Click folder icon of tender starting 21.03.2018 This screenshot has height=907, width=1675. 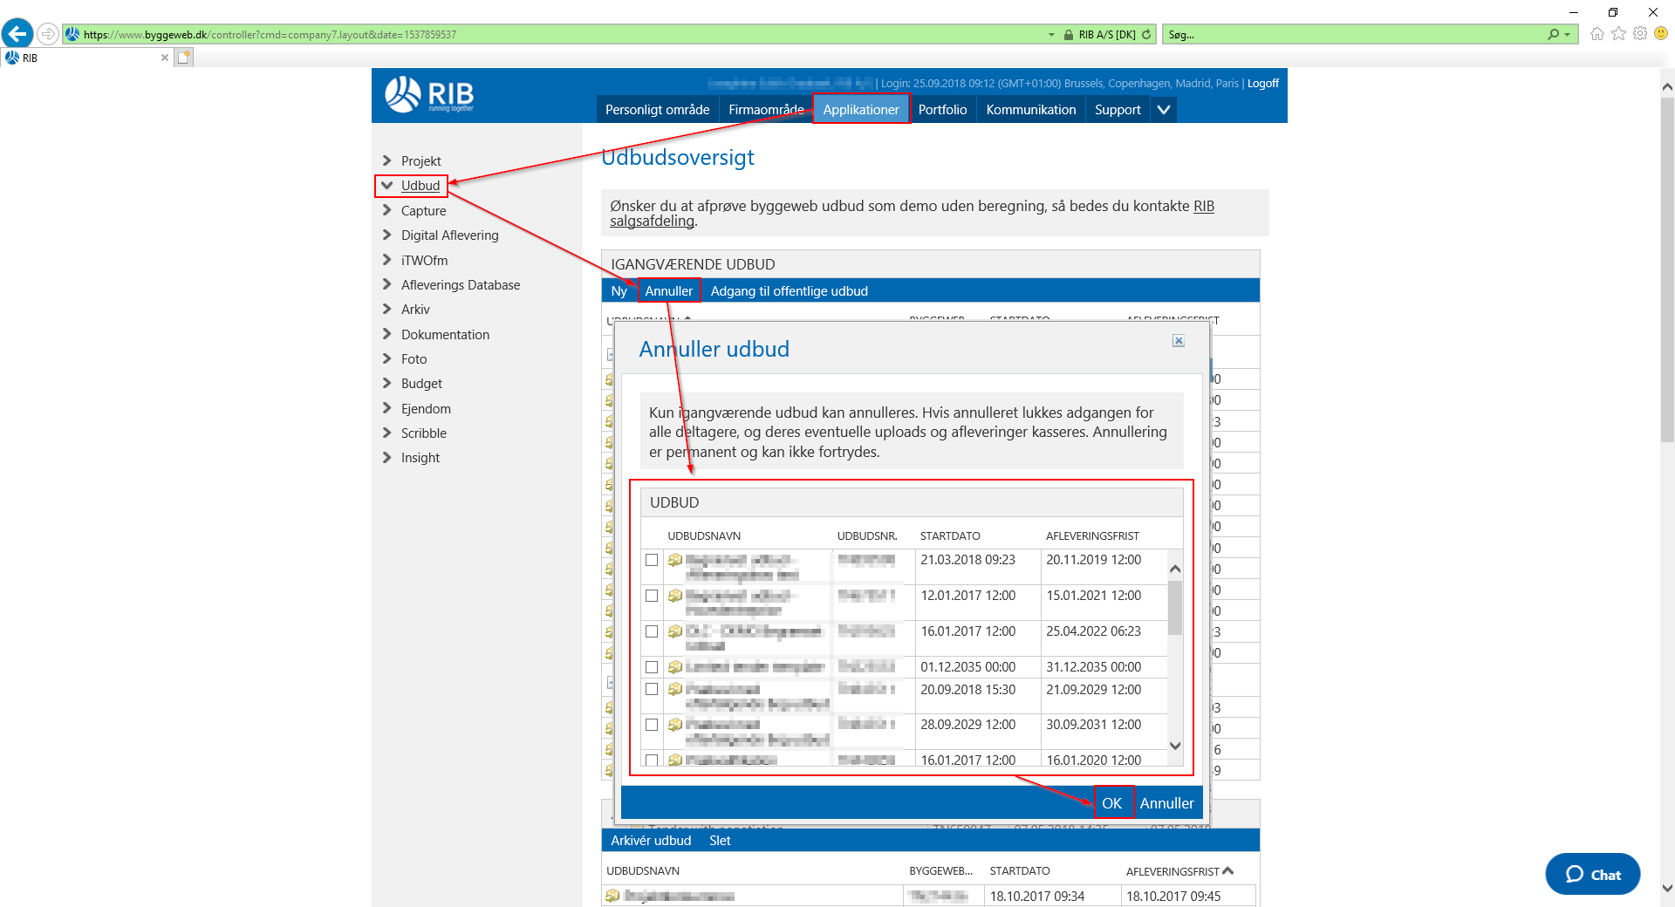coord(674,560)
